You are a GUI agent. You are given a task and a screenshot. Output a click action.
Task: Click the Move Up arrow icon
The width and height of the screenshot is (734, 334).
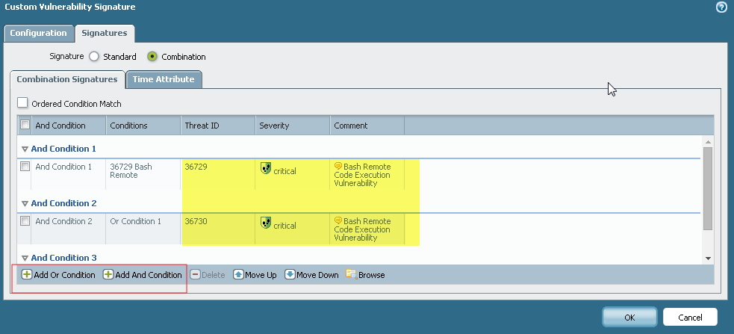[x=239, y=275]
